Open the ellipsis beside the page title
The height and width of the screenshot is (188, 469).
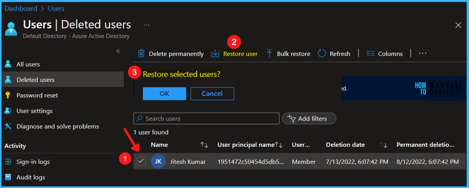[x=146, y=25]
